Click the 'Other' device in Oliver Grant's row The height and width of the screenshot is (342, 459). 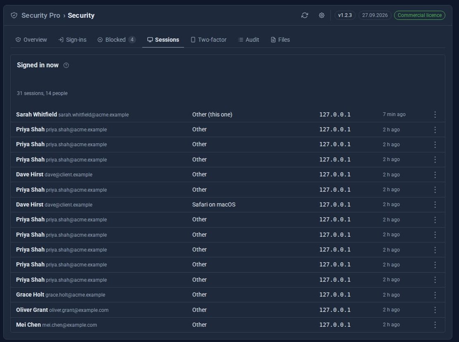[199, 310]
